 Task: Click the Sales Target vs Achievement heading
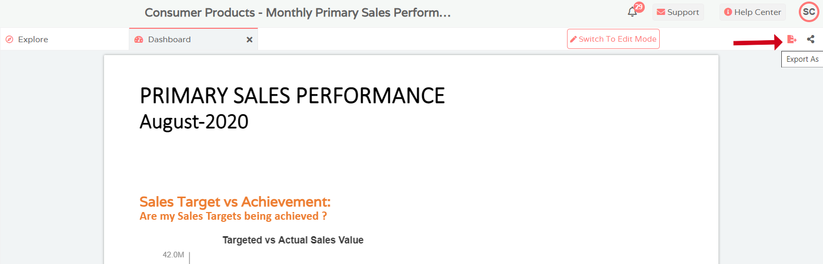click(x=235, y=202)
